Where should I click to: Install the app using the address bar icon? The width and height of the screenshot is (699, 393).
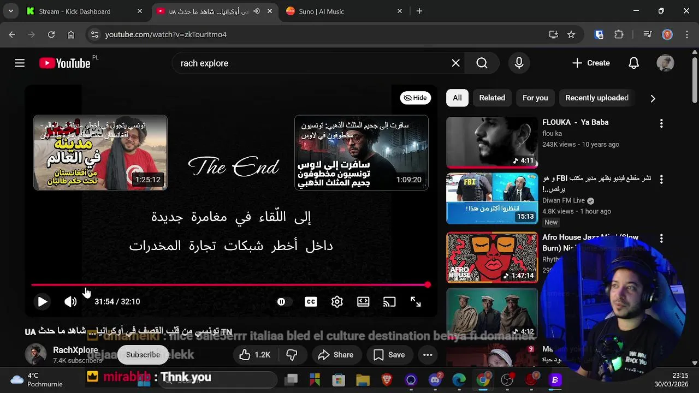click(554, 34)
